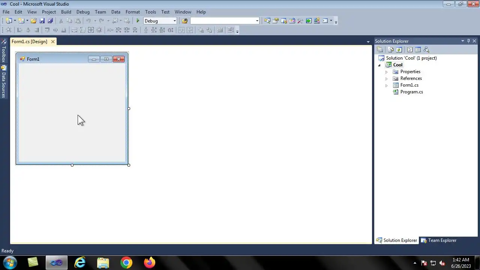Image resolution: width=480 pixels, height=270 pixels.
Task: Open the New Project dropdown arrow
Action: pos(15,21)
